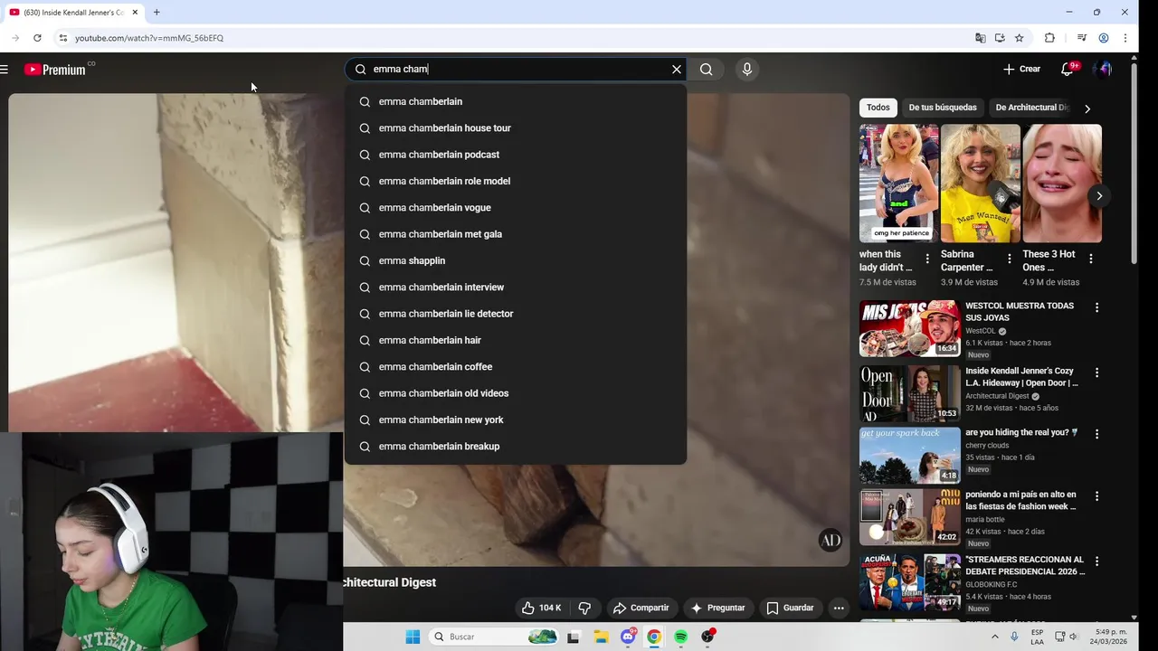Run search with magnifier button
The height and width of the screenshot is (651, 1158).
tap(706, 69)
